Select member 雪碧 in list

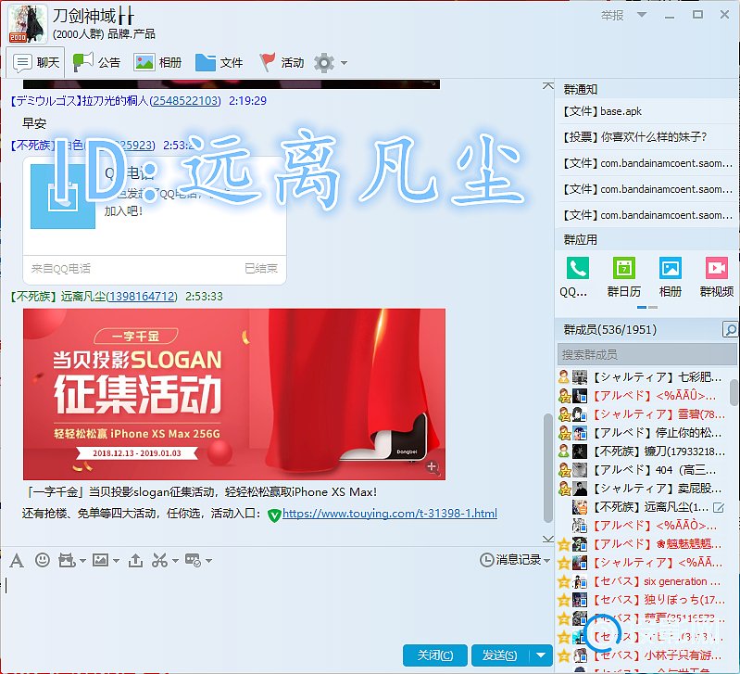(647, 414)
